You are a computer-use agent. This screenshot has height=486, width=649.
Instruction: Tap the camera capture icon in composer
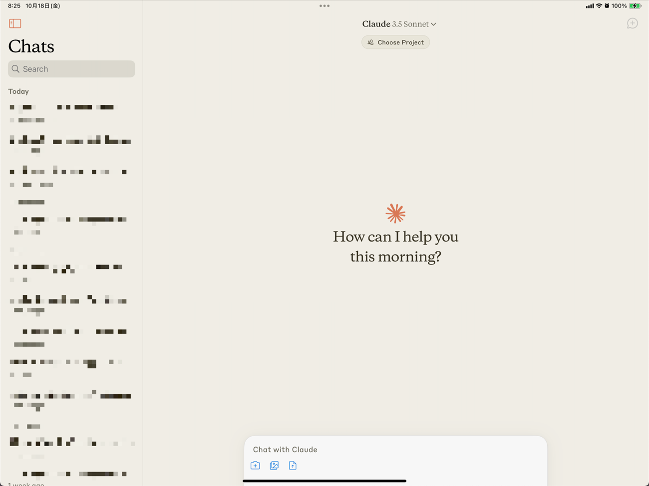point(255,466)
